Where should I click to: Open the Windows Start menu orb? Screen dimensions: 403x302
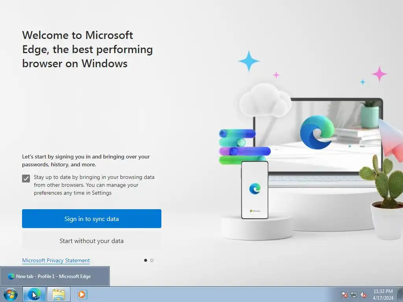(10, 294)
